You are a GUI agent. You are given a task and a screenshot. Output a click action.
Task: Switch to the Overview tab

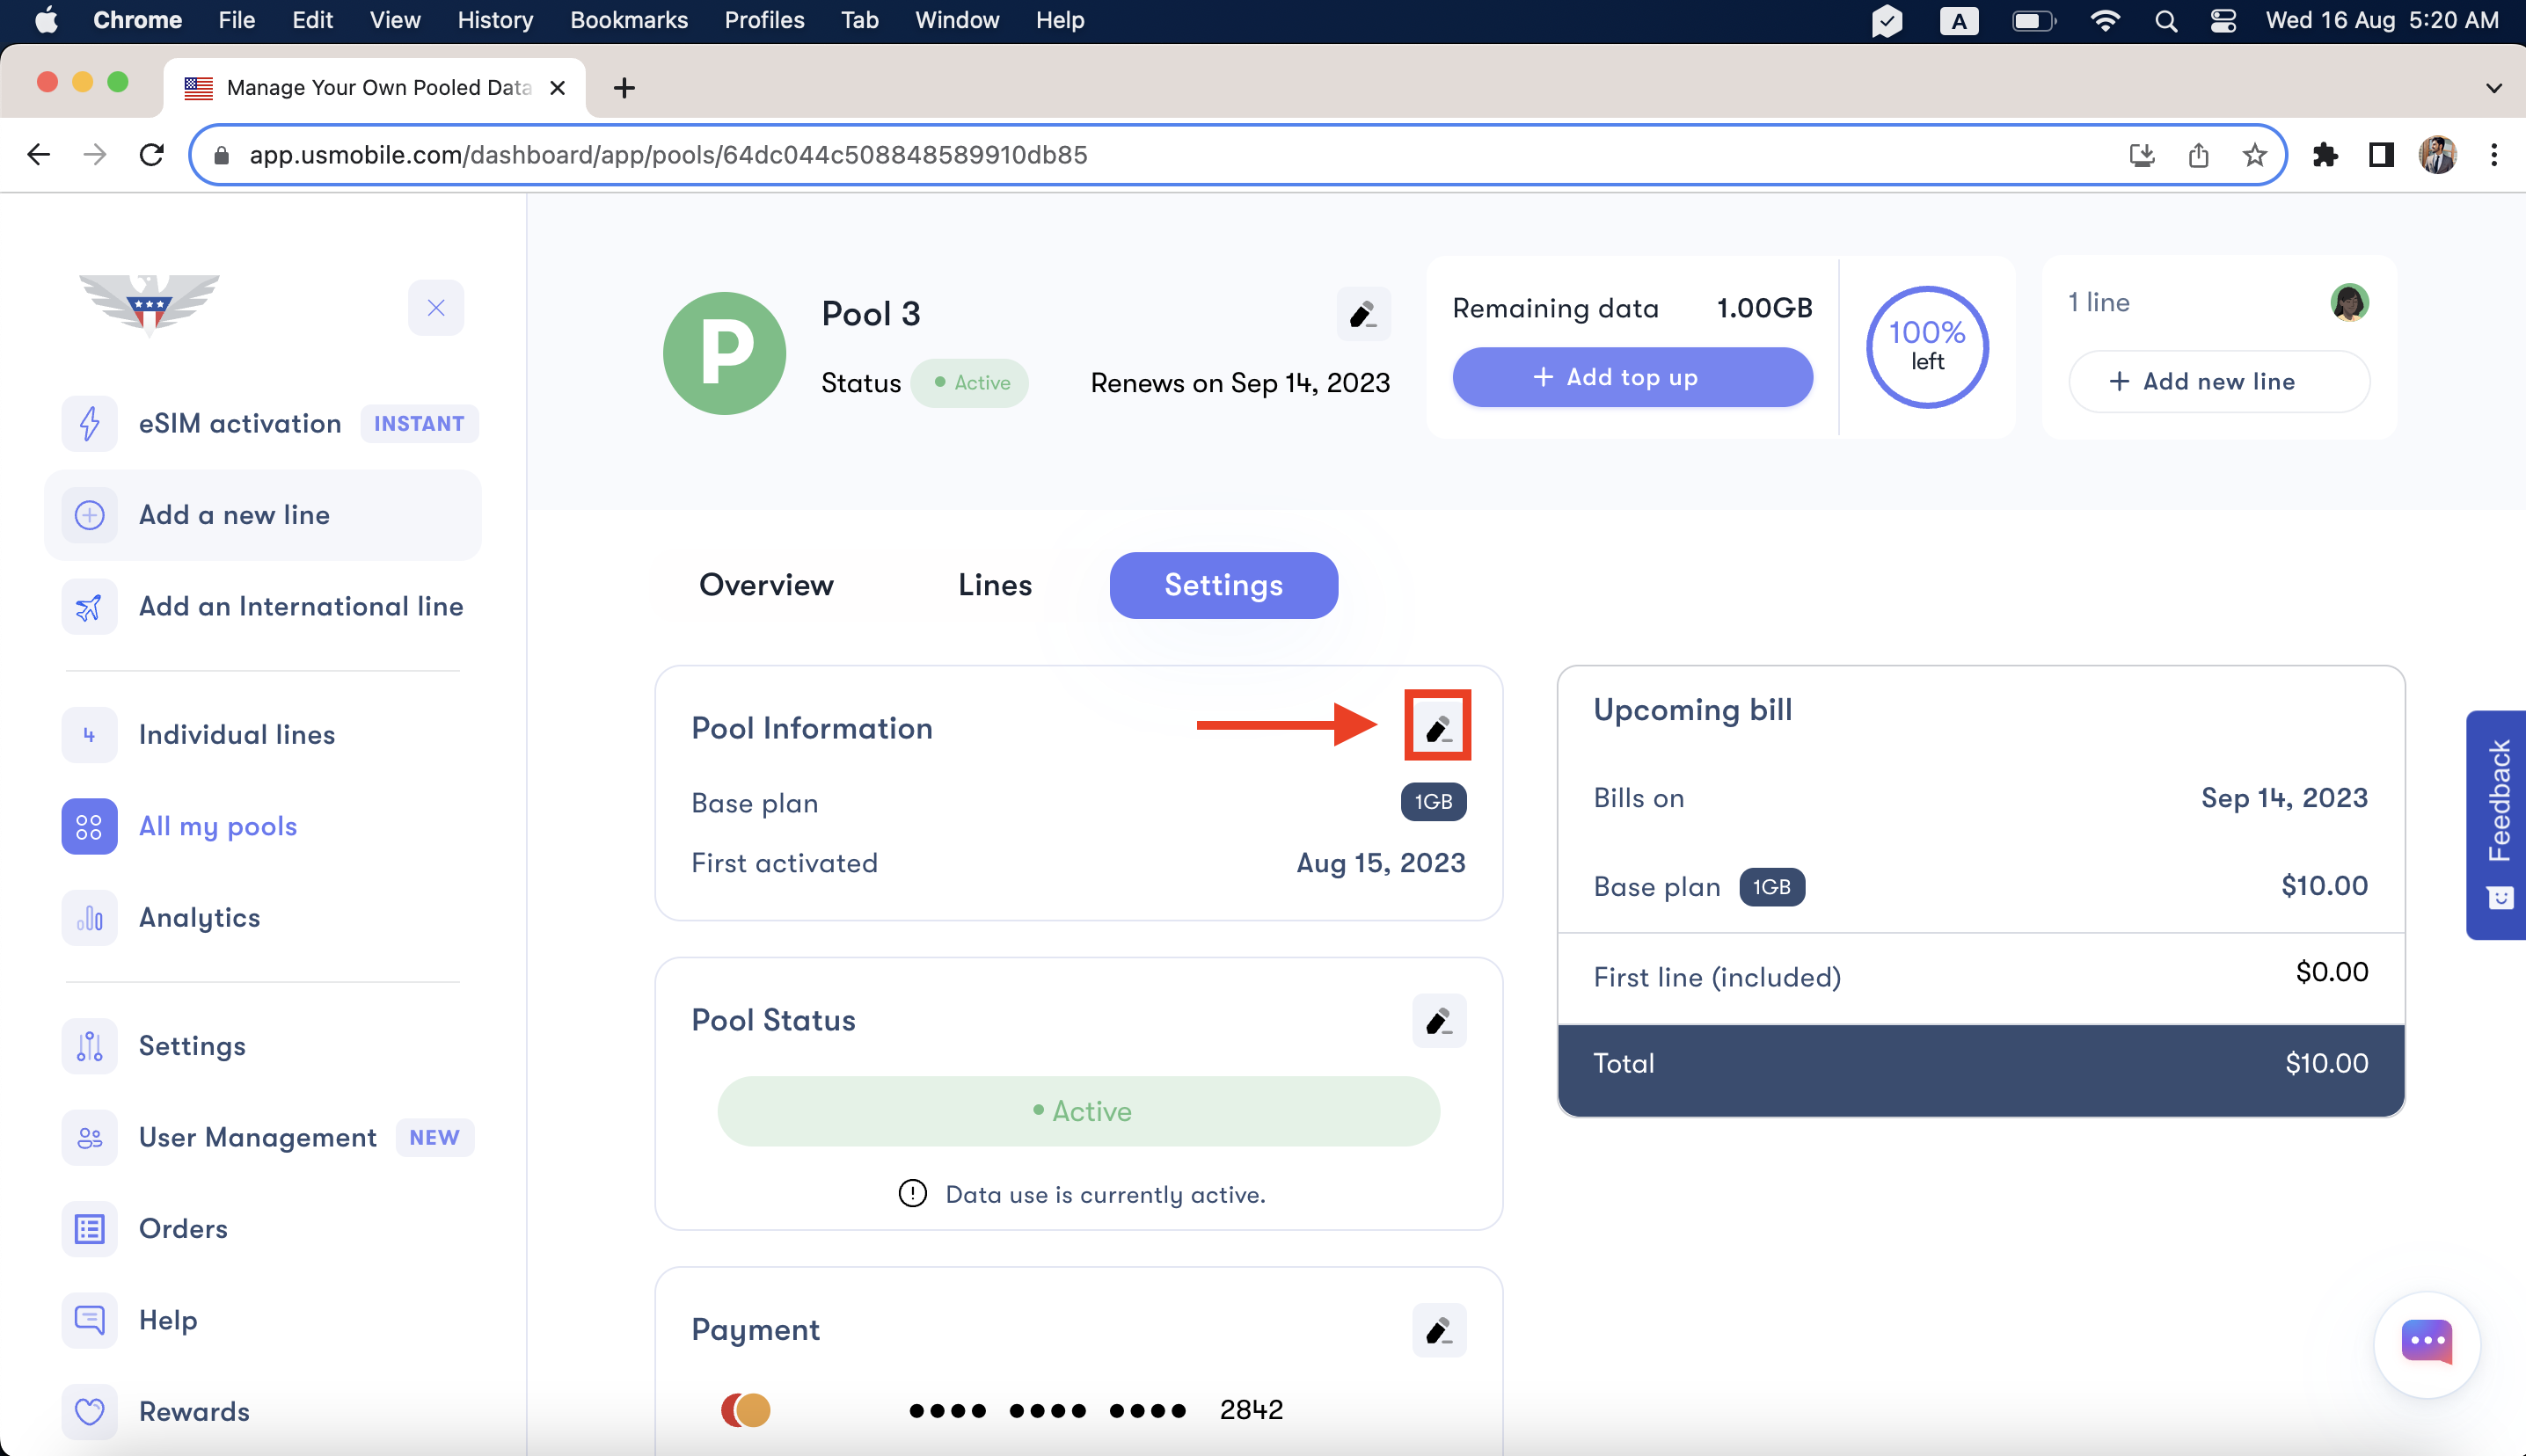(766, 585)
